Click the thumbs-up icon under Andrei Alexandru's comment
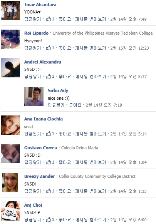 48,76
